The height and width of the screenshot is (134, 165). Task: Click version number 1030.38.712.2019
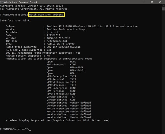(x=59, y=38)
